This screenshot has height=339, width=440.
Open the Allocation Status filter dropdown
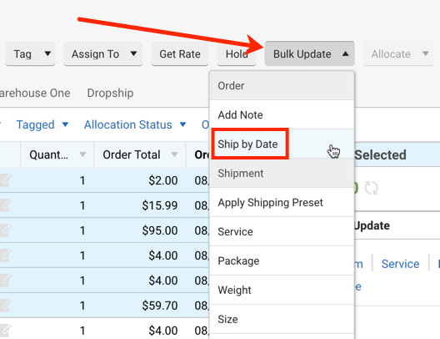point(135,124)
